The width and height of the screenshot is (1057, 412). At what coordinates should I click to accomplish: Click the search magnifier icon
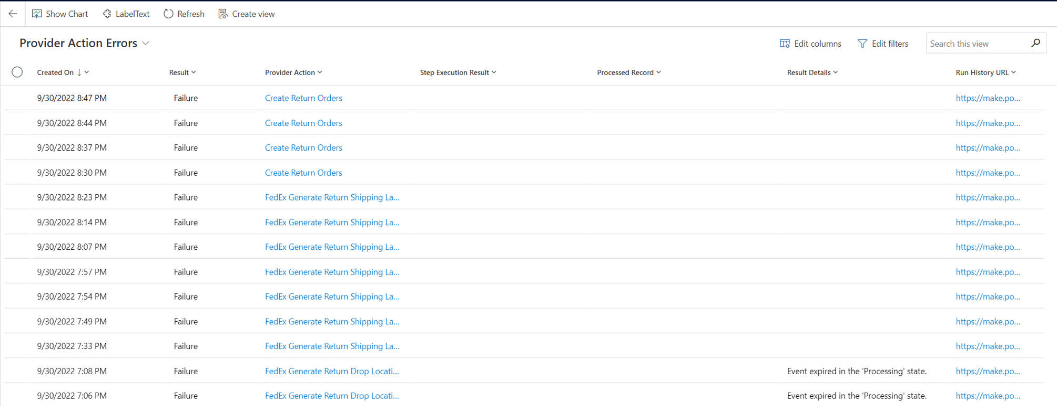[x=1035, y=43]
